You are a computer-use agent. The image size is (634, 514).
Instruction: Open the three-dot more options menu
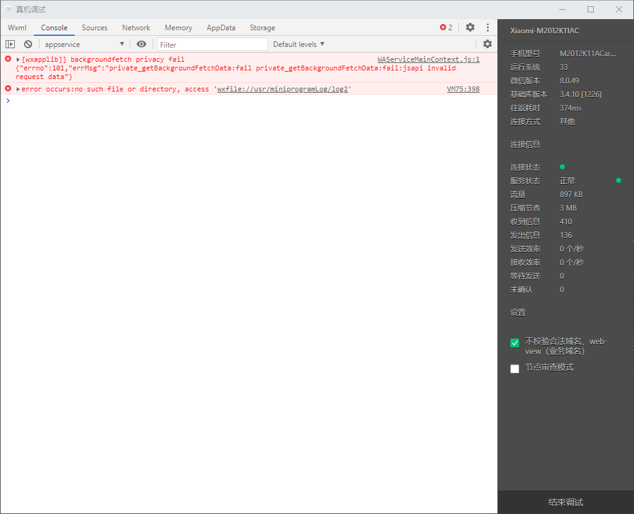tap(488, 27)
